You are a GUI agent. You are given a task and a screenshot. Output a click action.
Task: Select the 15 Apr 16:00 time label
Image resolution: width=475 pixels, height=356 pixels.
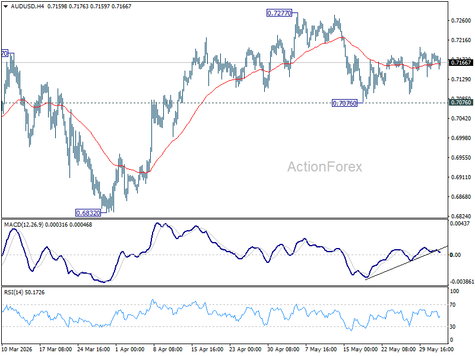pyautogui.click(x=207, y=349)
